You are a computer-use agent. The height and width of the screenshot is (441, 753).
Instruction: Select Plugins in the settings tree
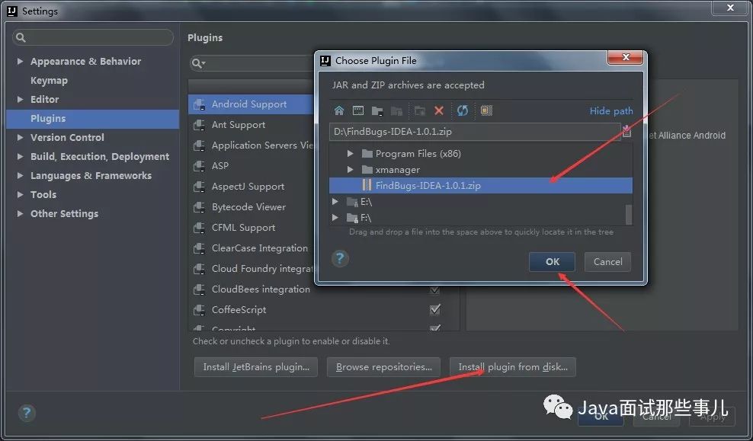(x=93, y=119)
